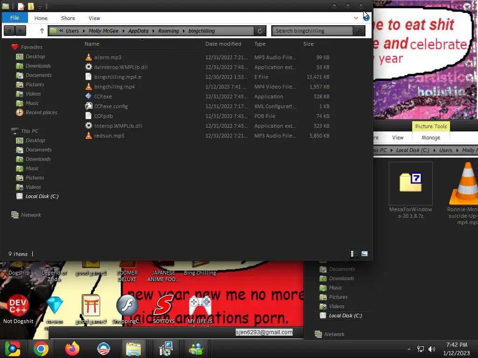Screen dimensions: 478x358
Task: Expand breadcrumb arrow after Users
Action: point(84,31)
